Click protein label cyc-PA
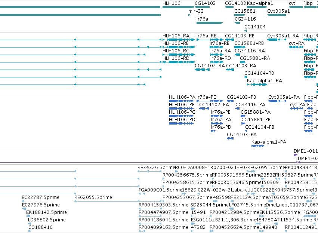The height and width of the screenshot is (233, 318). [x=298, y=105]
